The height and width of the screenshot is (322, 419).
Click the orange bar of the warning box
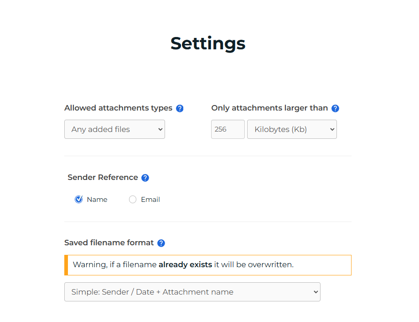(66, 265)
